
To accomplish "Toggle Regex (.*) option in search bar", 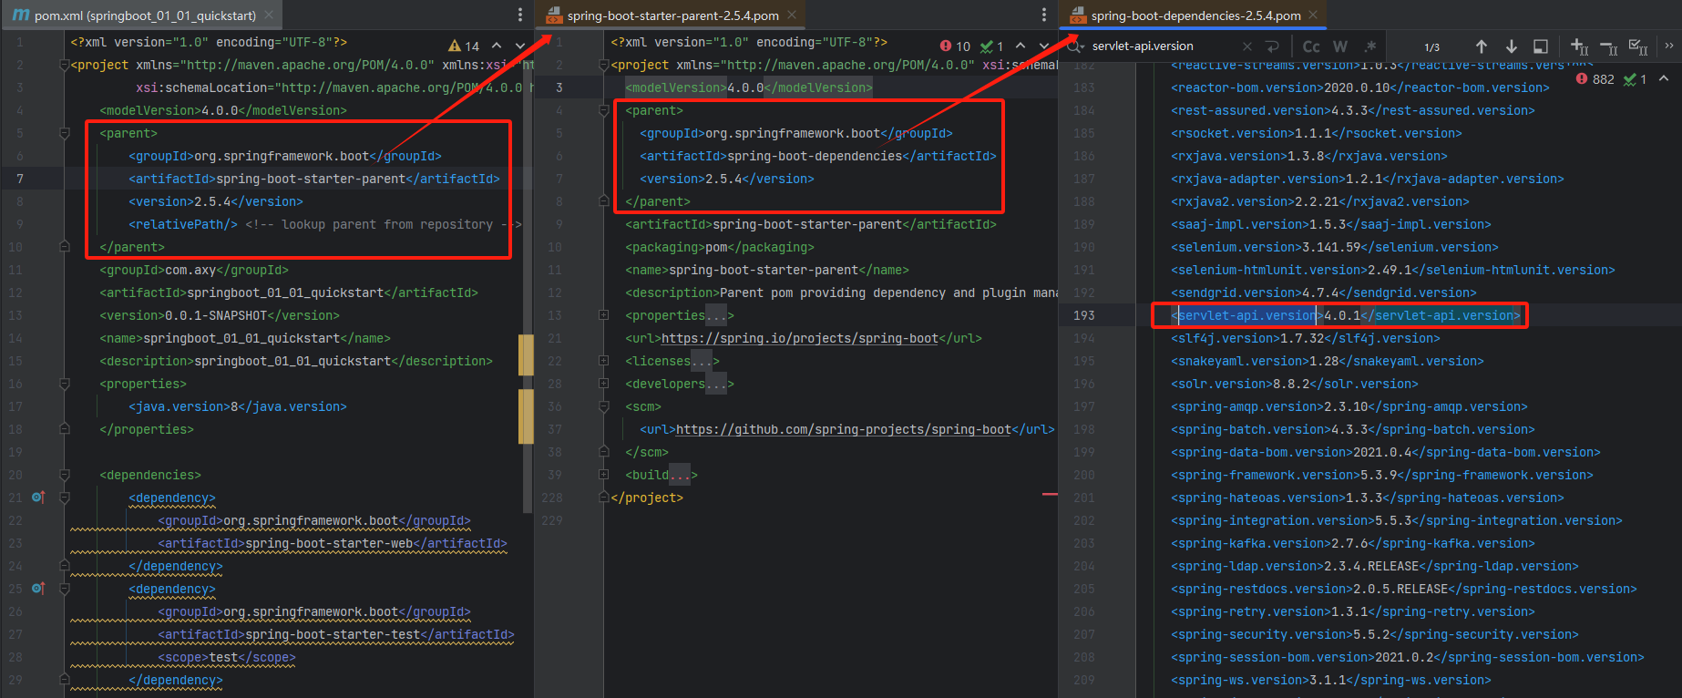I will click(1369, 46).
